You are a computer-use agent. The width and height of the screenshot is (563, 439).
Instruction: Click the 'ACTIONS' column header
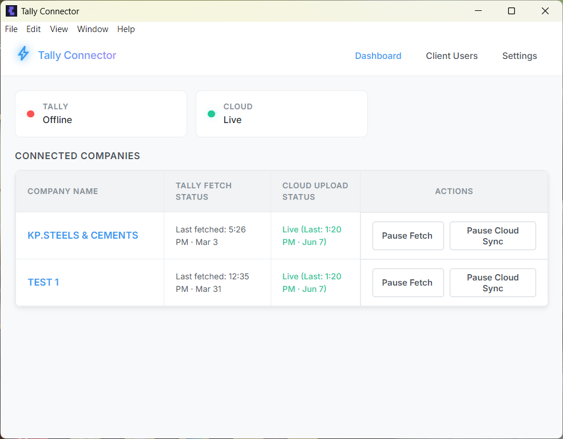454,191
